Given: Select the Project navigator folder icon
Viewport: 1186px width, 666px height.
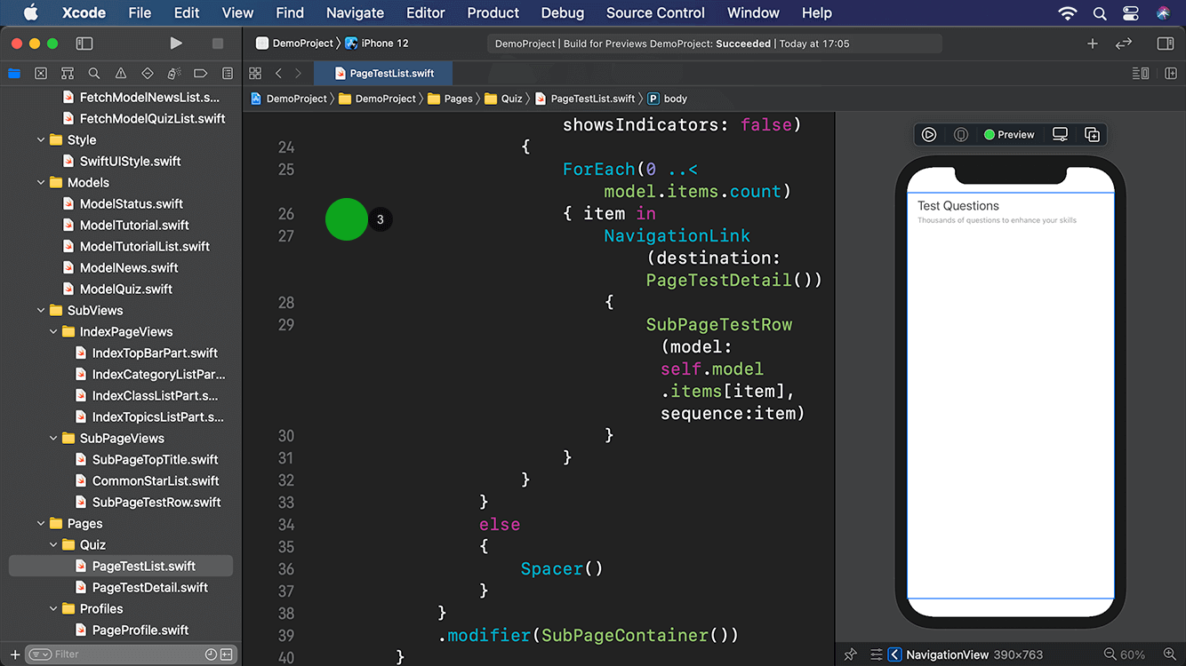Looking at the screenshot, I should (x=14, y=73).
